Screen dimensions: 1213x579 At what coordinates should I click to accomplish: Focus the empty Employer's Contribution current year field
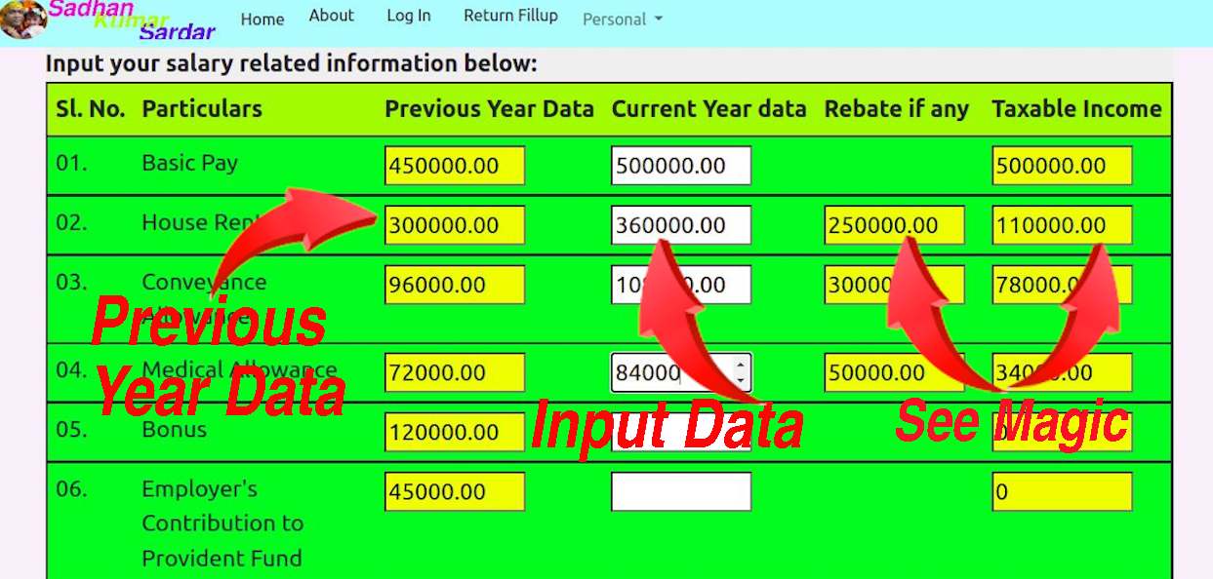coord(680,491)
